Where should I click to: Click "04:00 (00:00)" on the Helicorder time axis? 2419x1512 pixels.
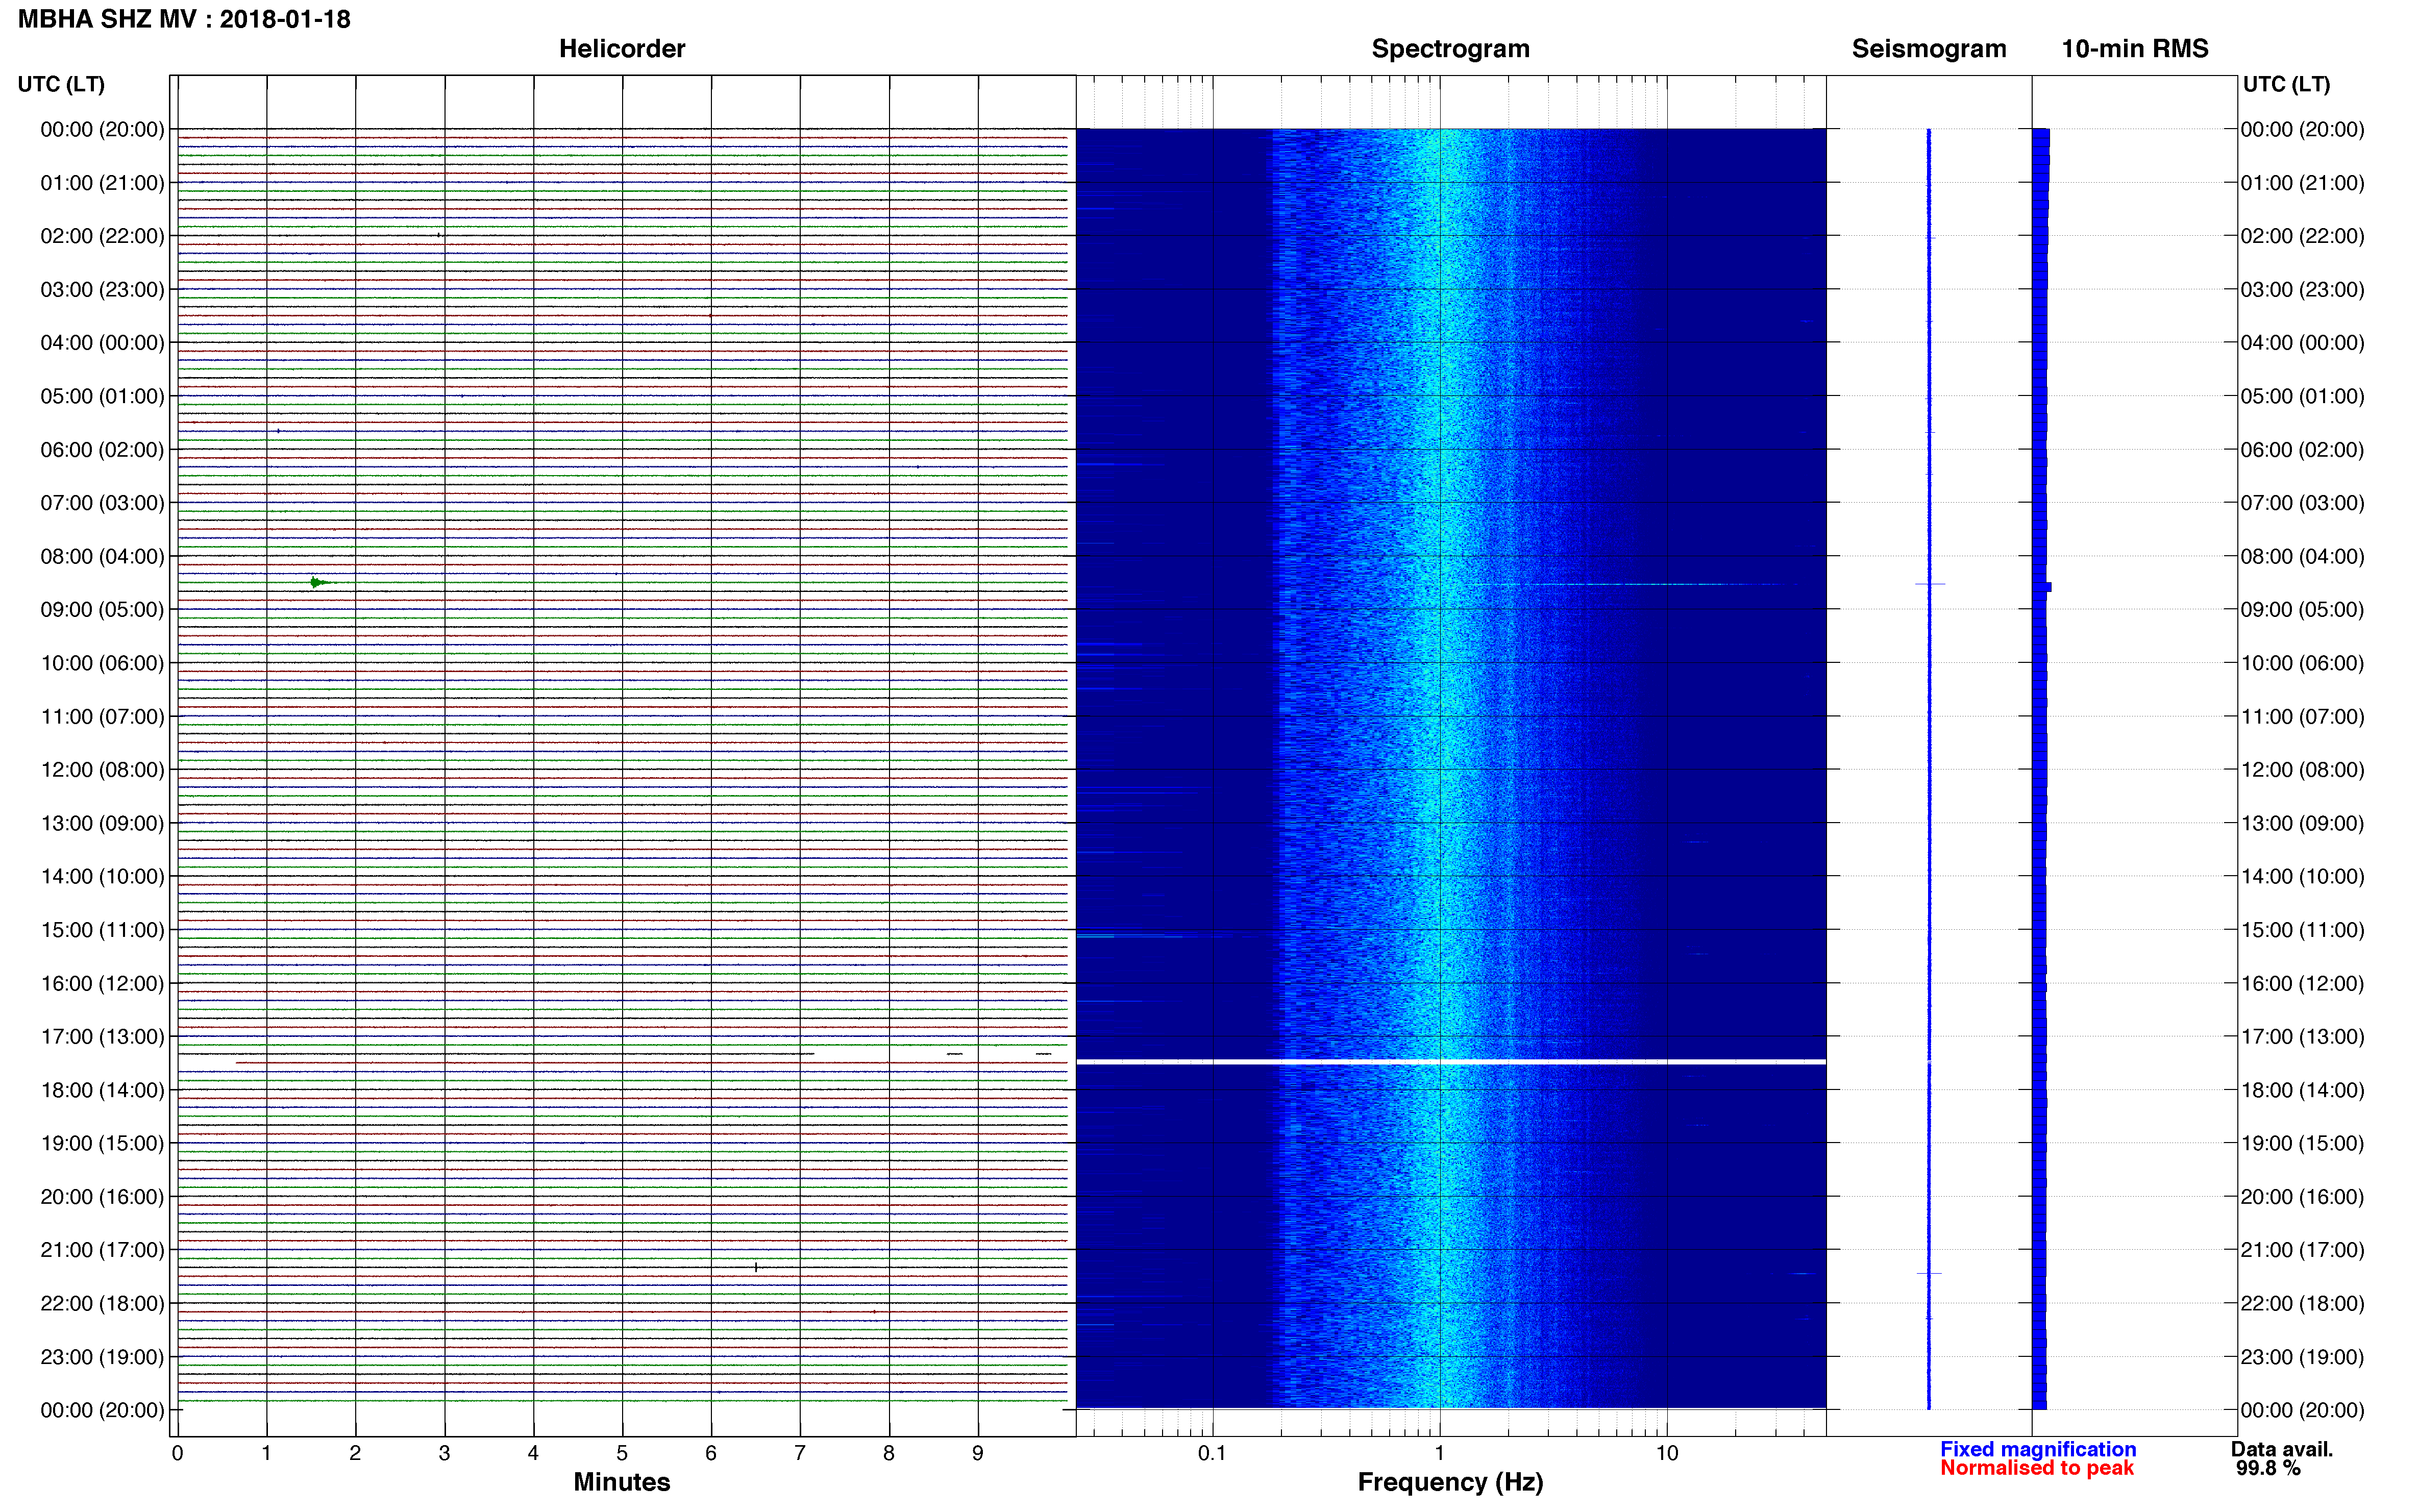(102, 342)
